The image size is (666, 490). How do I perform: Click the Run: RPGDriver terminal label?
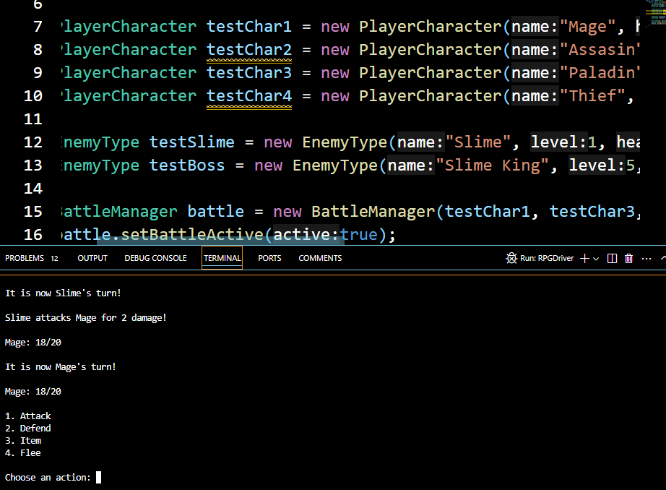coord(547,258)
